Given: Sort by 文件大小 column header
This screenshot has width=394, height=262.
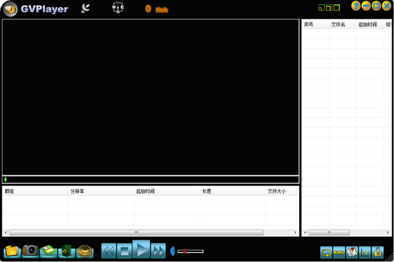Looking at the screenshot, I should pos(282,191).
